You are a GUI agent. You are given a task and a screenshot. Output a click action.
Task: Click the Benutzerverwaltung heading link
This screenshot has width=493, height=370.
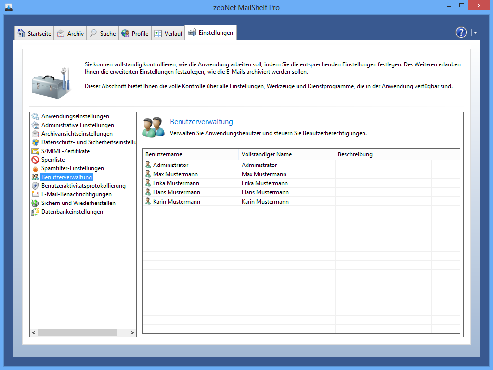[202, 122]
